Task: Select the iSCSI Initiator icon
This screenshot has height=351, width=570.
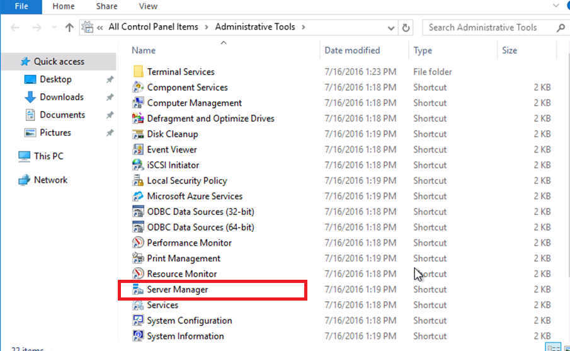Action: 138,165
